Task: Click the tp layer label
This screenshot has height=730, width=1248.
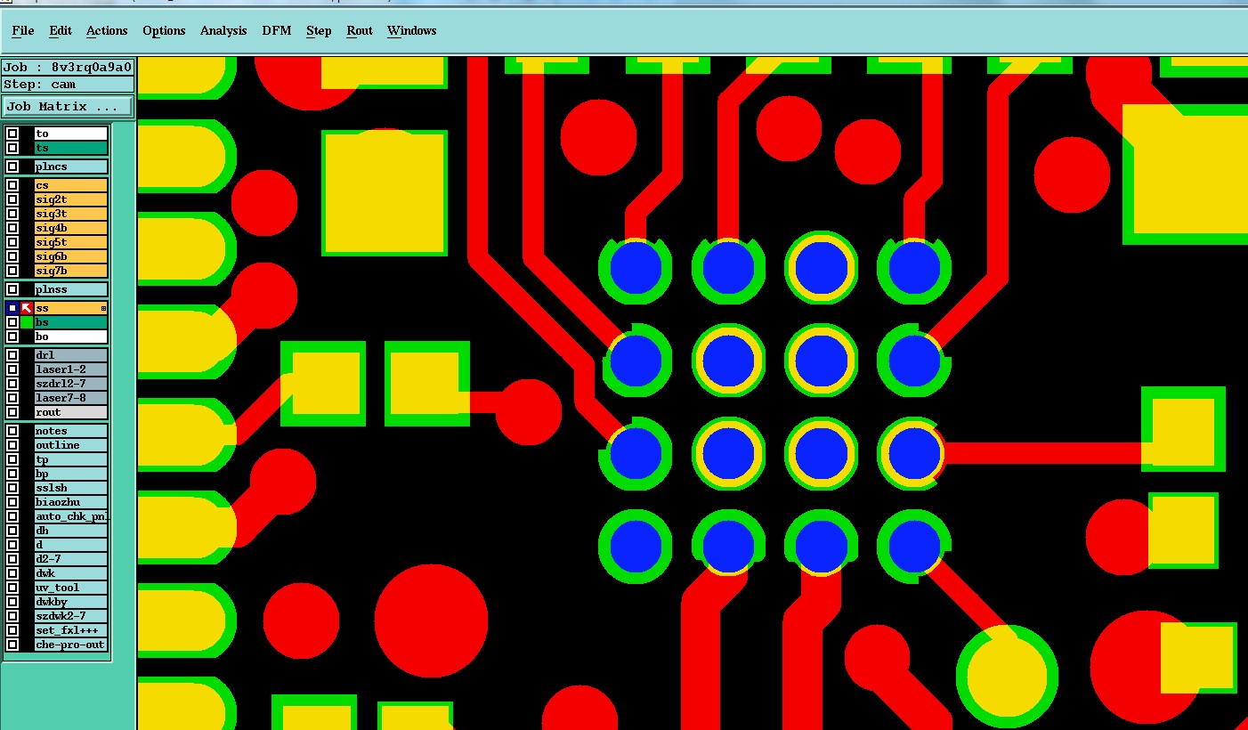Action: click(x=70, y=459)
